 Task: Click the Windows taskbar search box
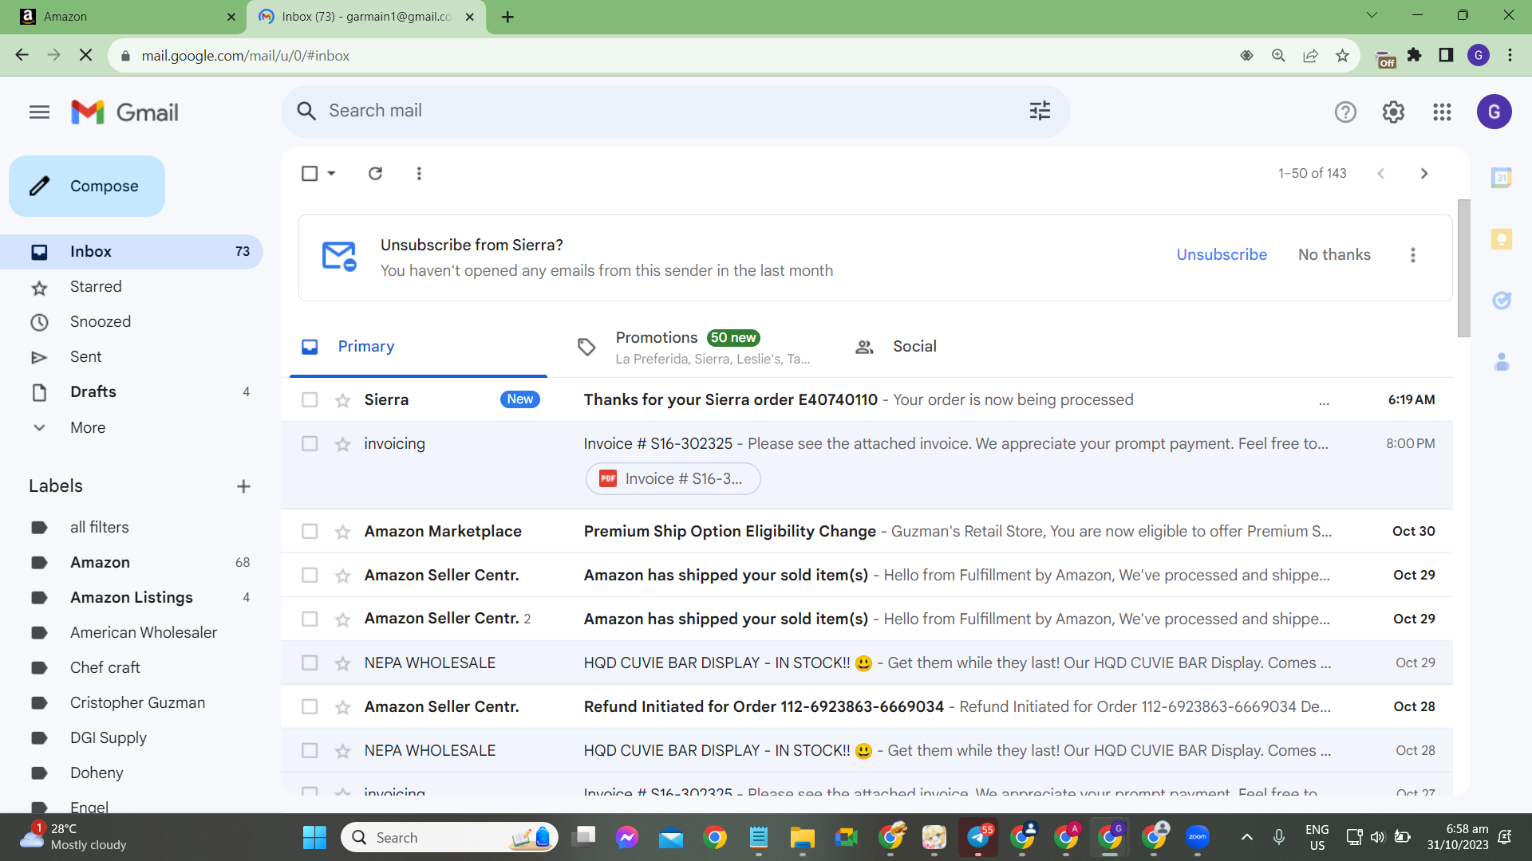(x=449, y=837)
